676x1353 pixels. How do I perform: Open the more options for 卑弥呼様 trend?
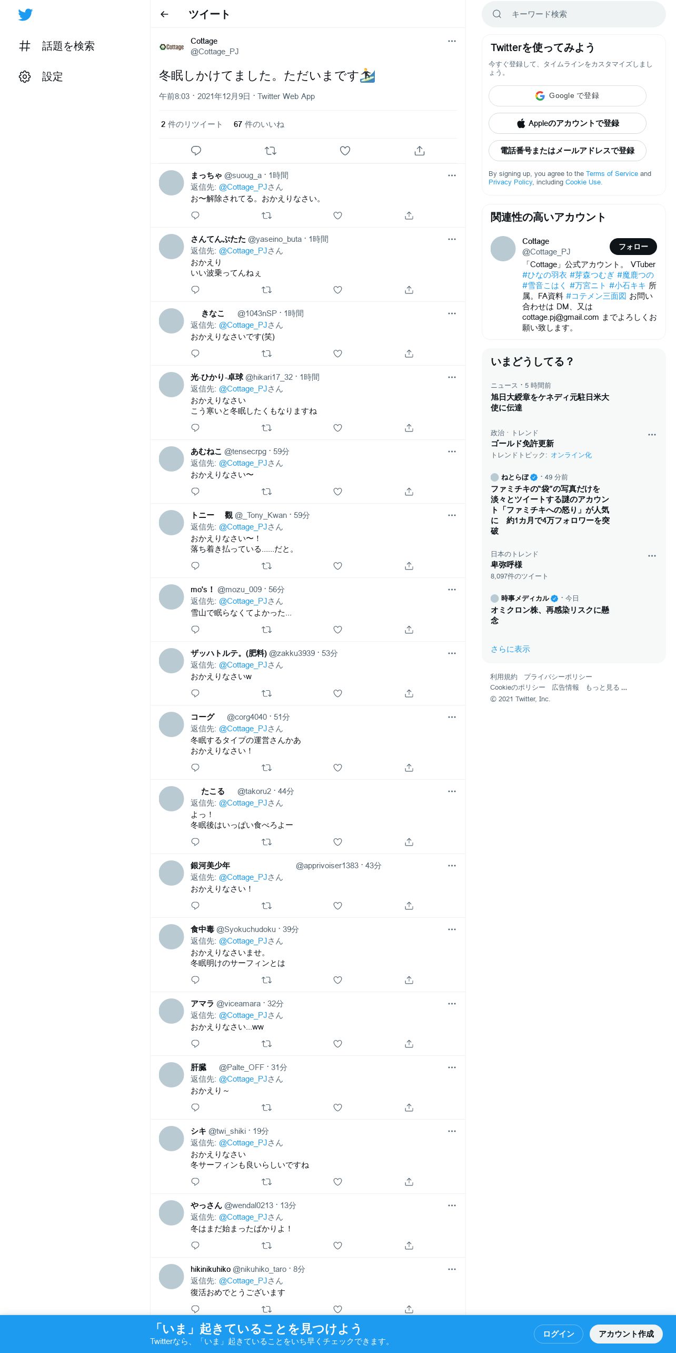coord(652,556)
